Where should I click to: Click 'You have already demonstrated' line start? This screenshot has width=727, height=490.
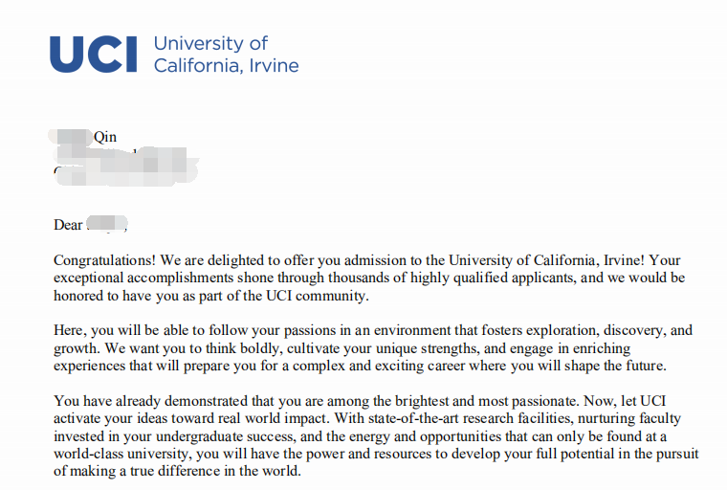pos(151,401)
